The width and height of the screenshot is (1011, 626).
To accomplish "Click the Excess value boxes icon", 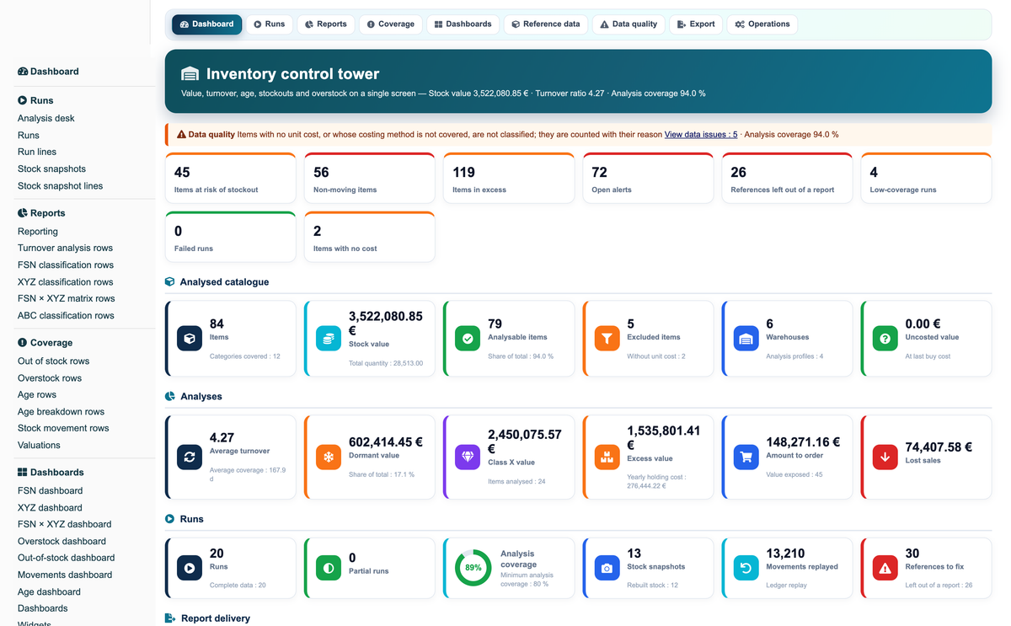I will click(607, 457).
